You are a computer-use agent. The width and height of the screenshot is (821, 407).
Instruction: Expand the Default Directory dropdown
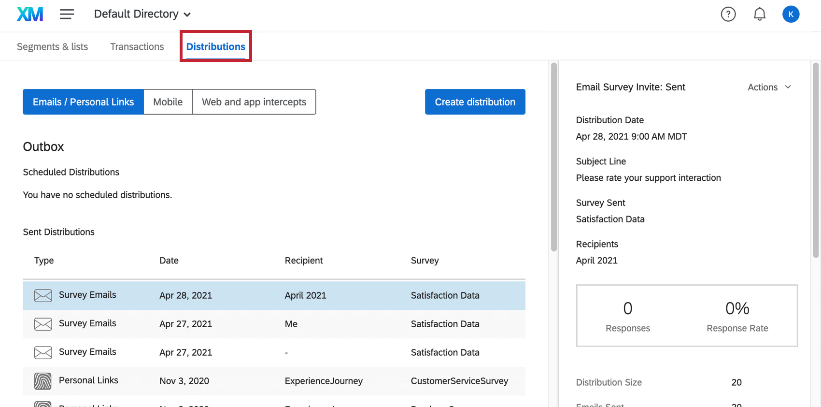(x=142, y=15)
